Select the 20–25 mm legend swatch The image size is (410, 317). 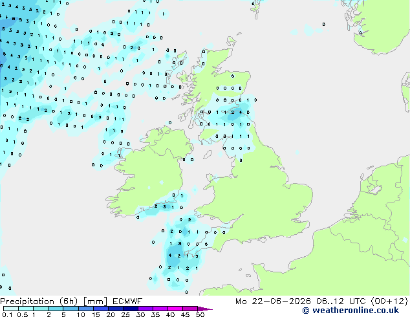[x=115, y=309]
